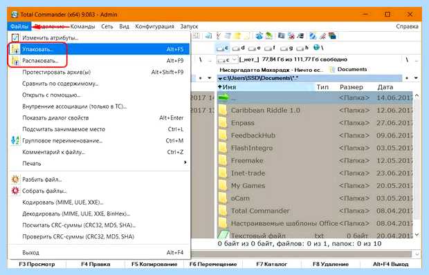Choose Разбить файл menu item

point(100,180)
